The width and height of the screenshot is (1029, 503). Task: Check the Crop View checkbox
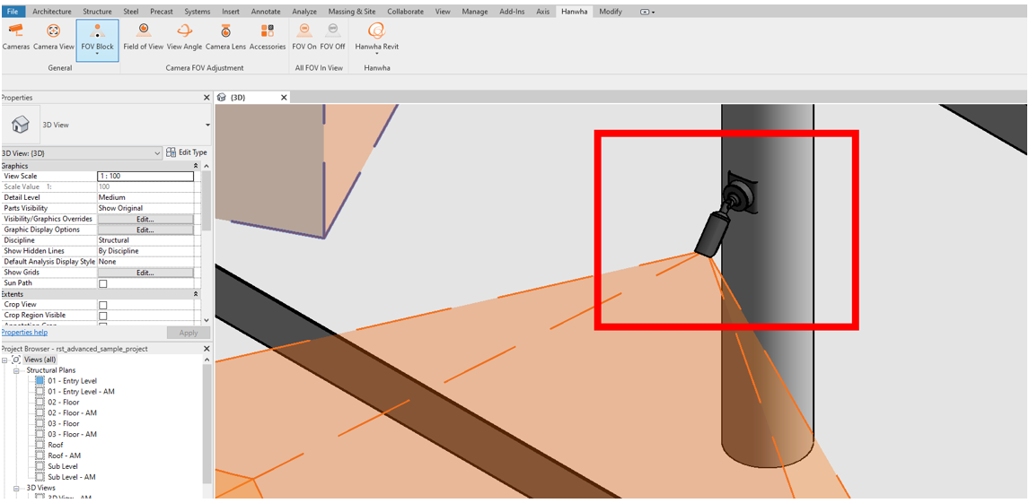click(x=102, y=305)
